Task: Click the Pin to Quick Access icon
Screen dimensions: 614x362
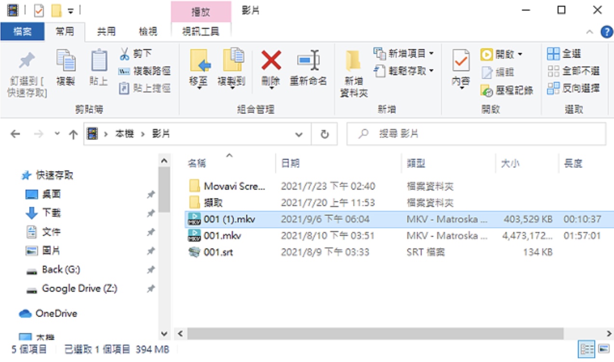Action: [x=27, y=61]
